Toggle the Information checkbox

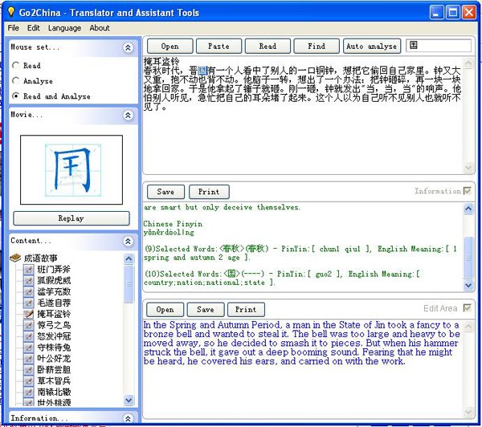coord(467,191)
